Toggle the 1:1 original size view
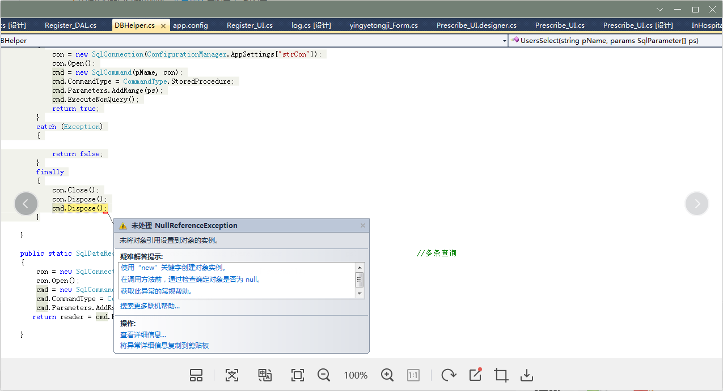 pyautogui.click(x=413, y=375)
